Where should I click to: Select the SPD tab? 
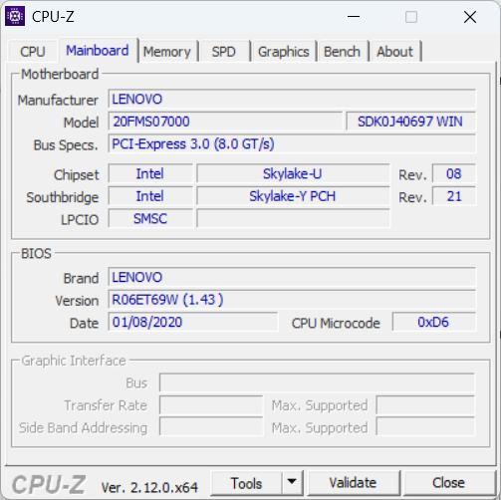click(224, 52)
